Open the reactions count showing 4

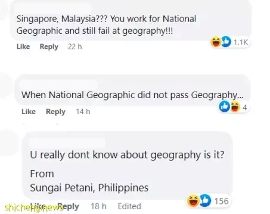245,107
